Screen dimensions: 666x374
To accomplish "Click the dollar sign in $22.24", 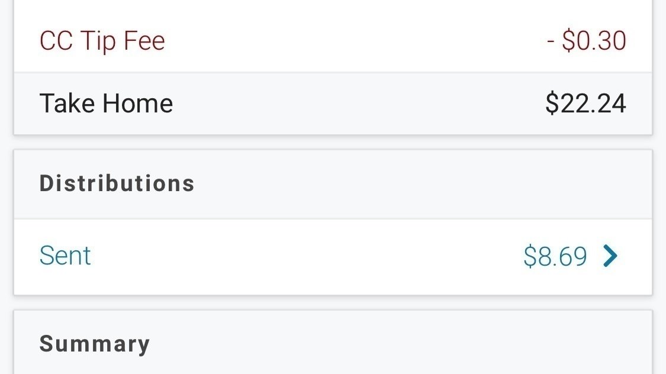I will click(x=552, y=104).
